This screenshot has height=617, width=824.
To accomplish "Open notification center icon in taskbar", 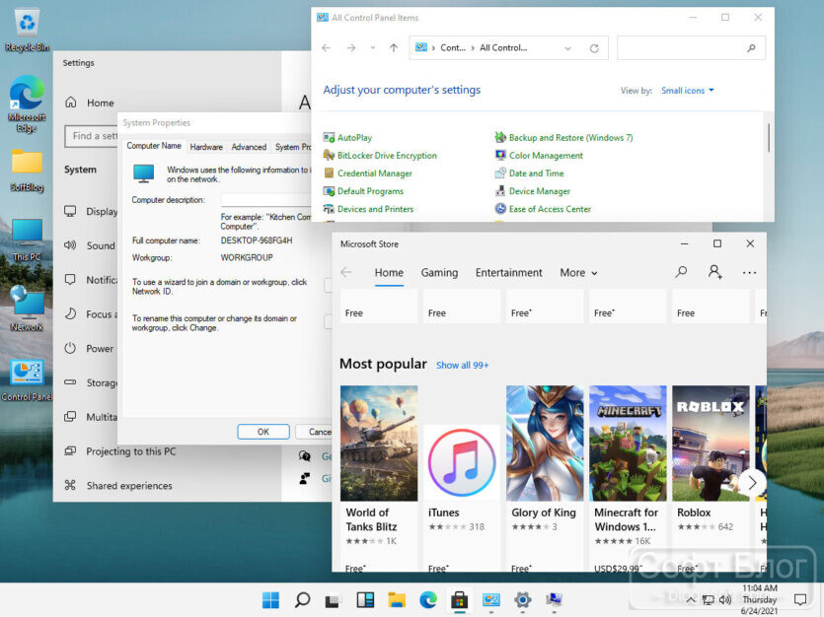I will tap(800, 599).
